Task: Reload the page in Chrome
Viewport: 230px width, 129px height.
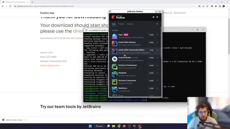Action: [10, 6]
